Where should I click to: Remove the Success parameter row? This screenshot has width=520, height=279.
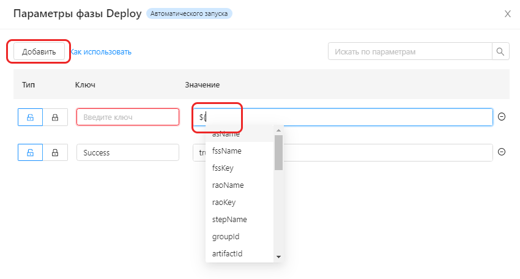click(x=502, y=152)
